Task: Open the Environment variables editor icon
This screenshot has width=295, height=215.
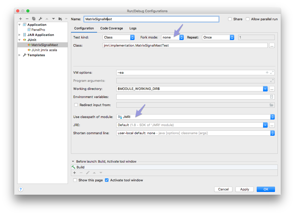Action: [x=271, y=97]
